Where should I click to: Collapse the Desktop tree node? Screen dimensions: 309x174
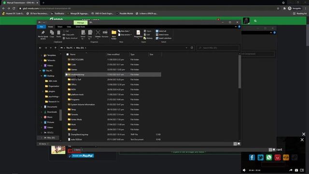point(42,76)
